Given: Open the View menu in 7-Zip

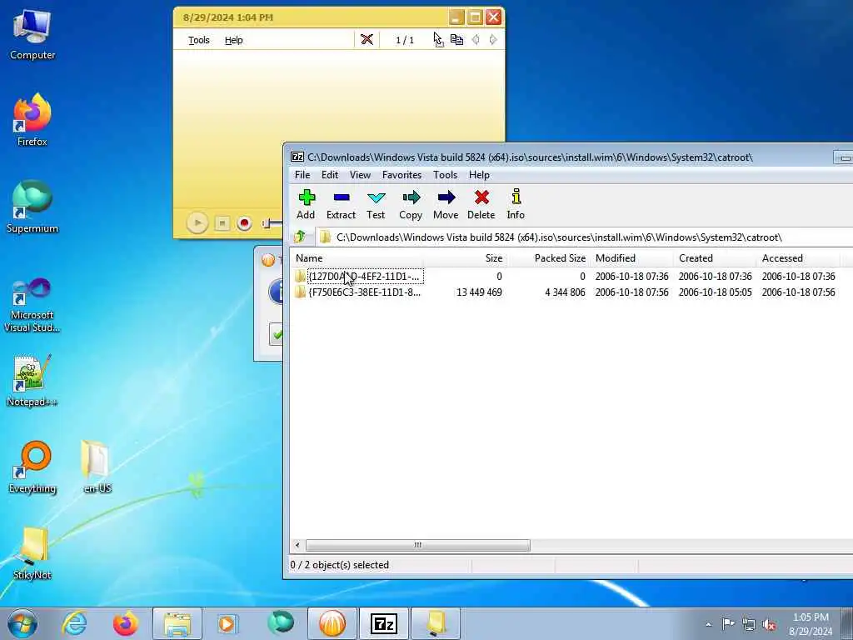Looking at the screenshot, I should pos(360,175).
